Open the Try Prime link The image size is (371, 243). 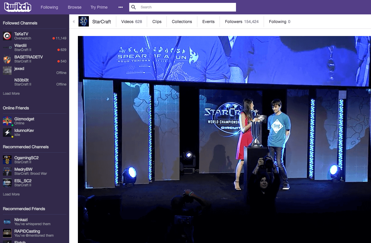click(x=99, y=7)
